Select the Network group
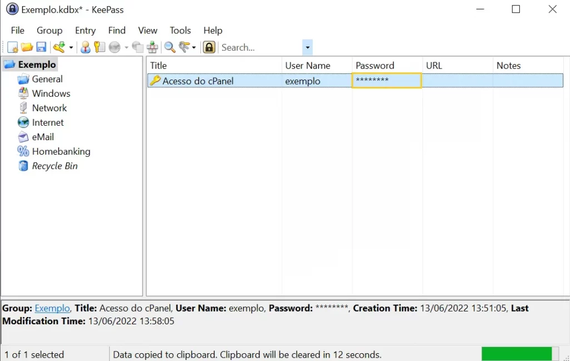This screenshot has height=361, width=570. click(x=50, y=108)
